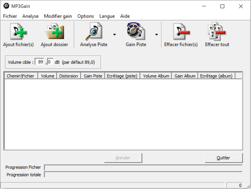Click the window resize grip corner
The width and height of the screenshot is (251, 189).
tap(248, 186)
